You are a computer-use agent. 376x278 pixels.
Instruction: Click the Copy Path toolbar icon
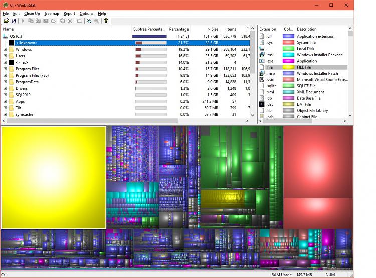[30, 21]
